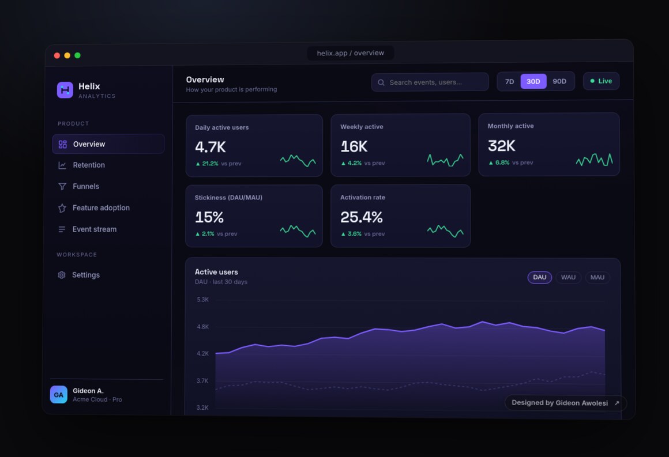Click the green dot in Live badge

(x=592, y=81)
